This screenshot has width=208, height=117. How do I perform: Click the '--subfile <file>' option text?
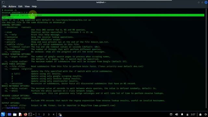[x=14, y=45]
